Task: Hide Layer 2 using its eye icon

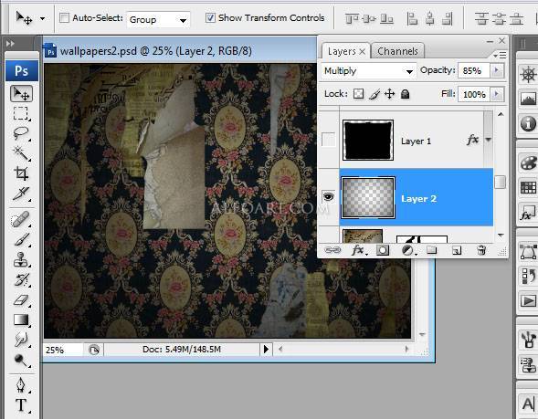Action: [328, 197]
